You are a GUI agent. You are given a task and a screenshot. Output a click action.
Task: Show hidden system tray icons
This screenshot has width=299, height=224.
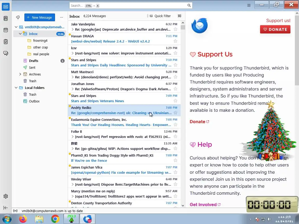pyautogui.click(x=250, y=219)
